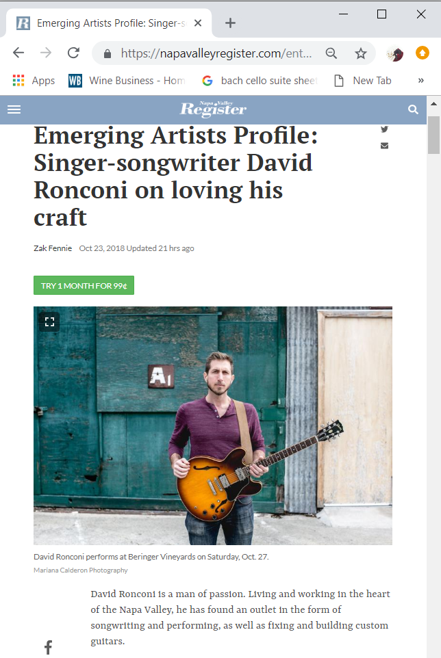The image size is (441, 658).
Task: Open the Register hamburger menu
Action: [14, 109]
